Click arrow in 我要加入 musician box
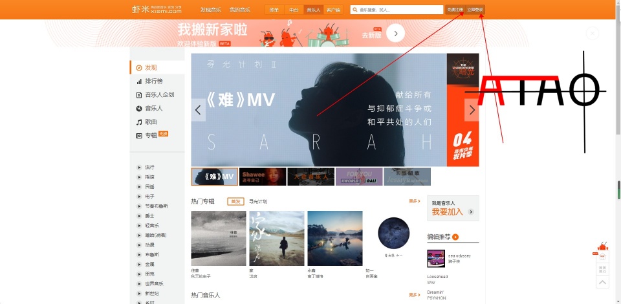The width and height of the screenshot is (621, 304). 471,212
